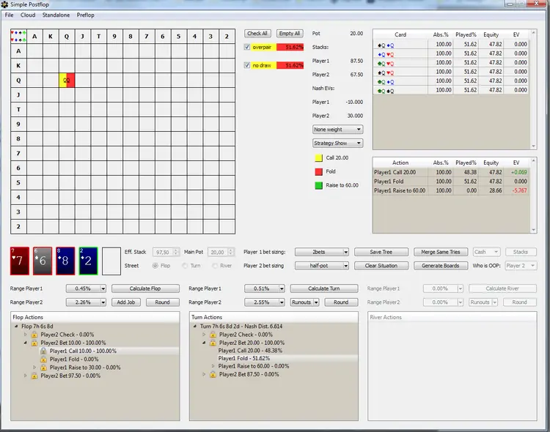Expand the Turn Player1 Raise to 60.00 node
The width and height of the screenshot is (550, 432).
click(213, 366)
